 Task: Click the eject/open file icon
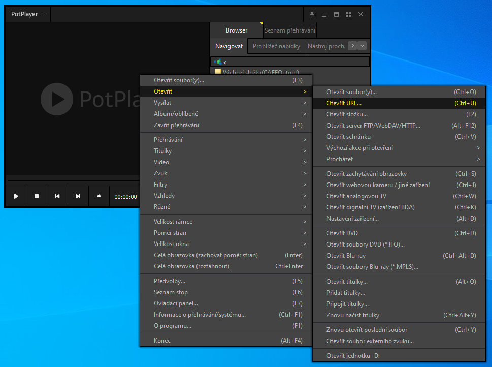(x=99, y=196)
